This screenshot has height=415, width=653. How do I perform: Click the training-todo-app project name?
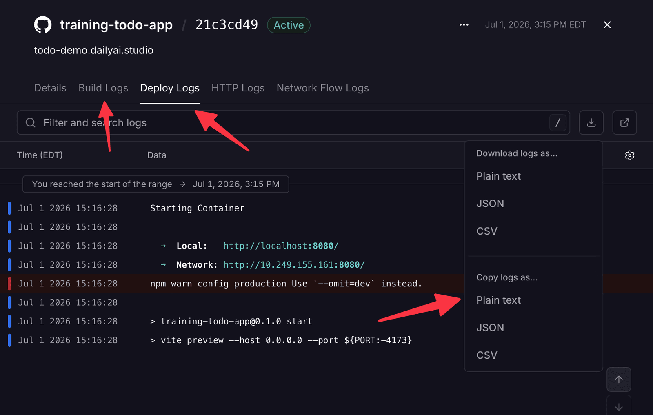point(116,25)
